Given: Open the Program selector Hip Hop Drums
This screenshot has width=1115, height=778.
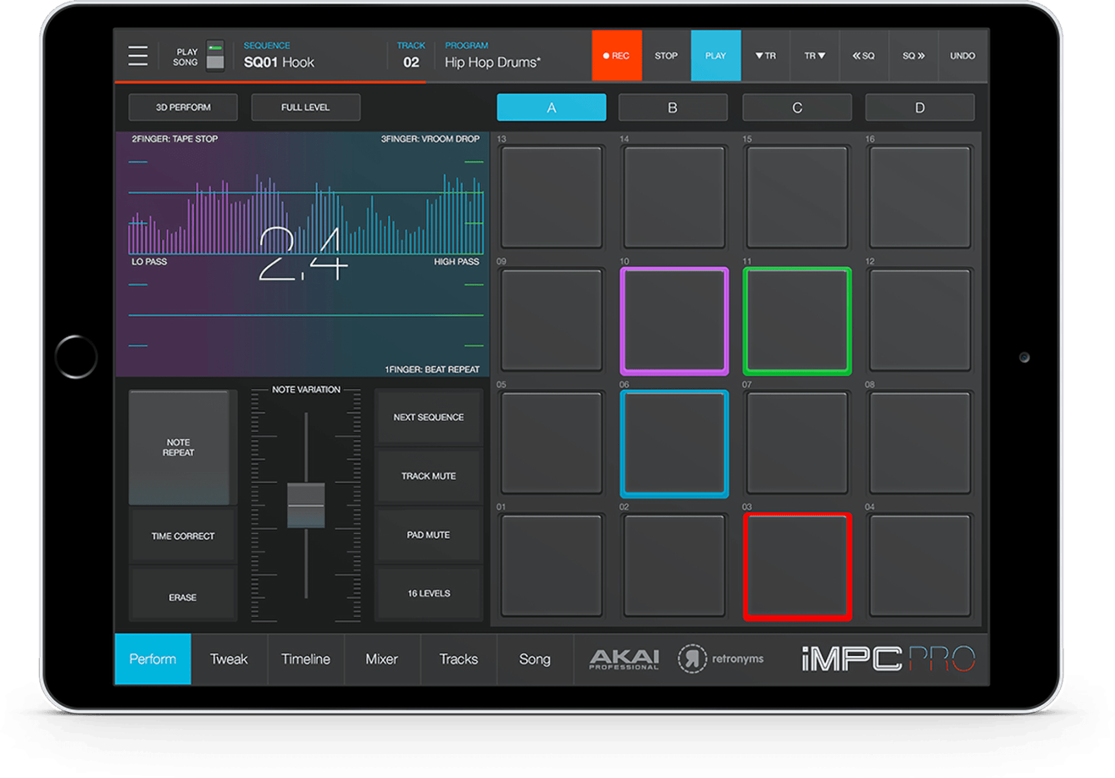Looking at the screenshot, I should tap(492, 62).
